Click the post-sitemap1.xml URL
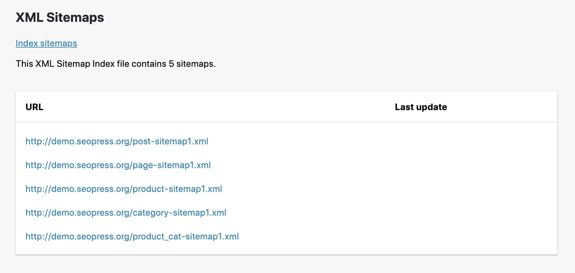Viewport: 575px width, 273px height. (117, 141)
